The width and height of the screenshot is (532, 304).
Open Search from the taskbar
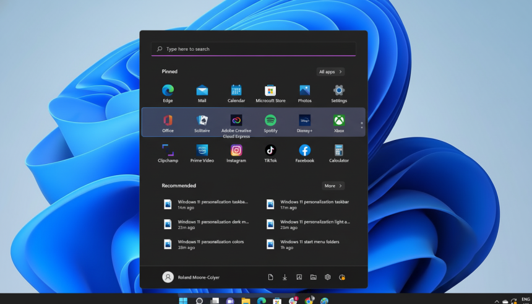click(x=199, y=301)
